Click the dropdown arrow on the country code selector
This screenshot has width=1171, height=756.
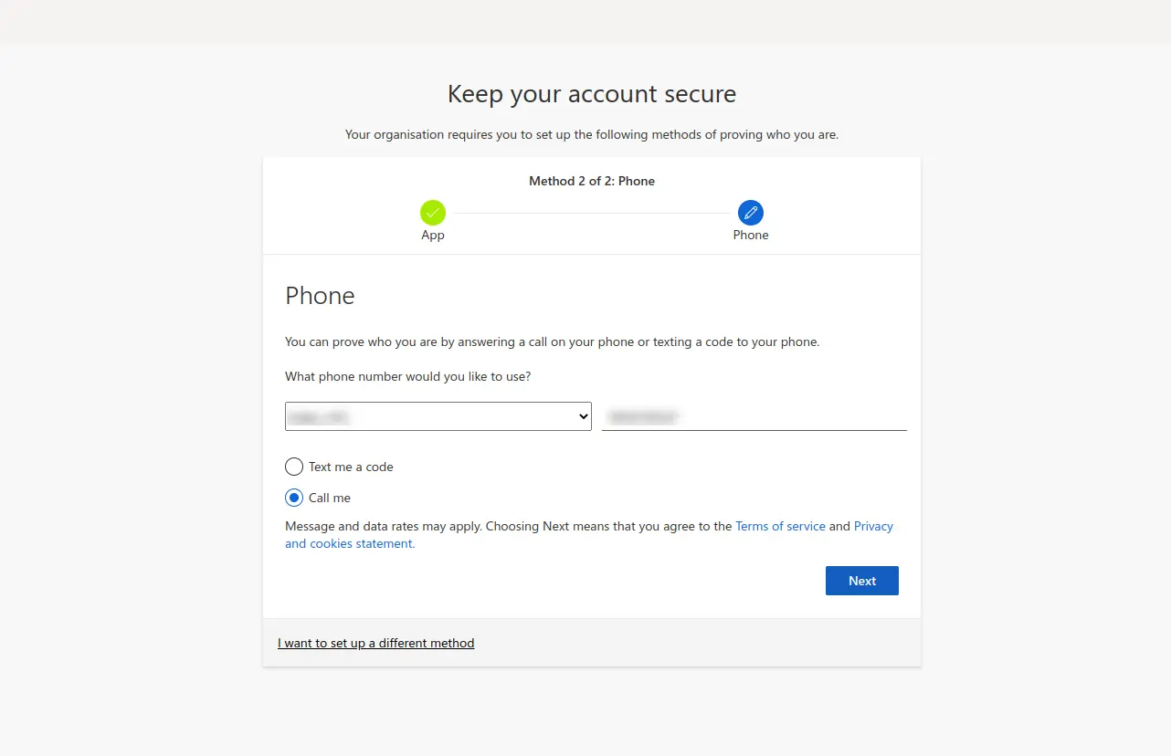(583, 415)
